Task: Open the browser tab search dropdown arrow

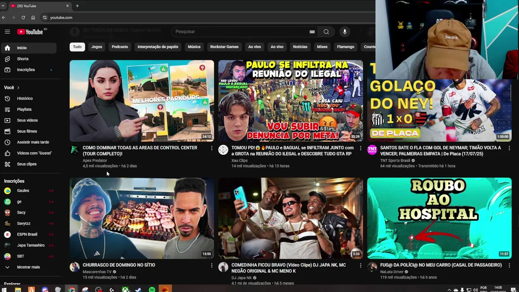Action: tap(3, 6)
